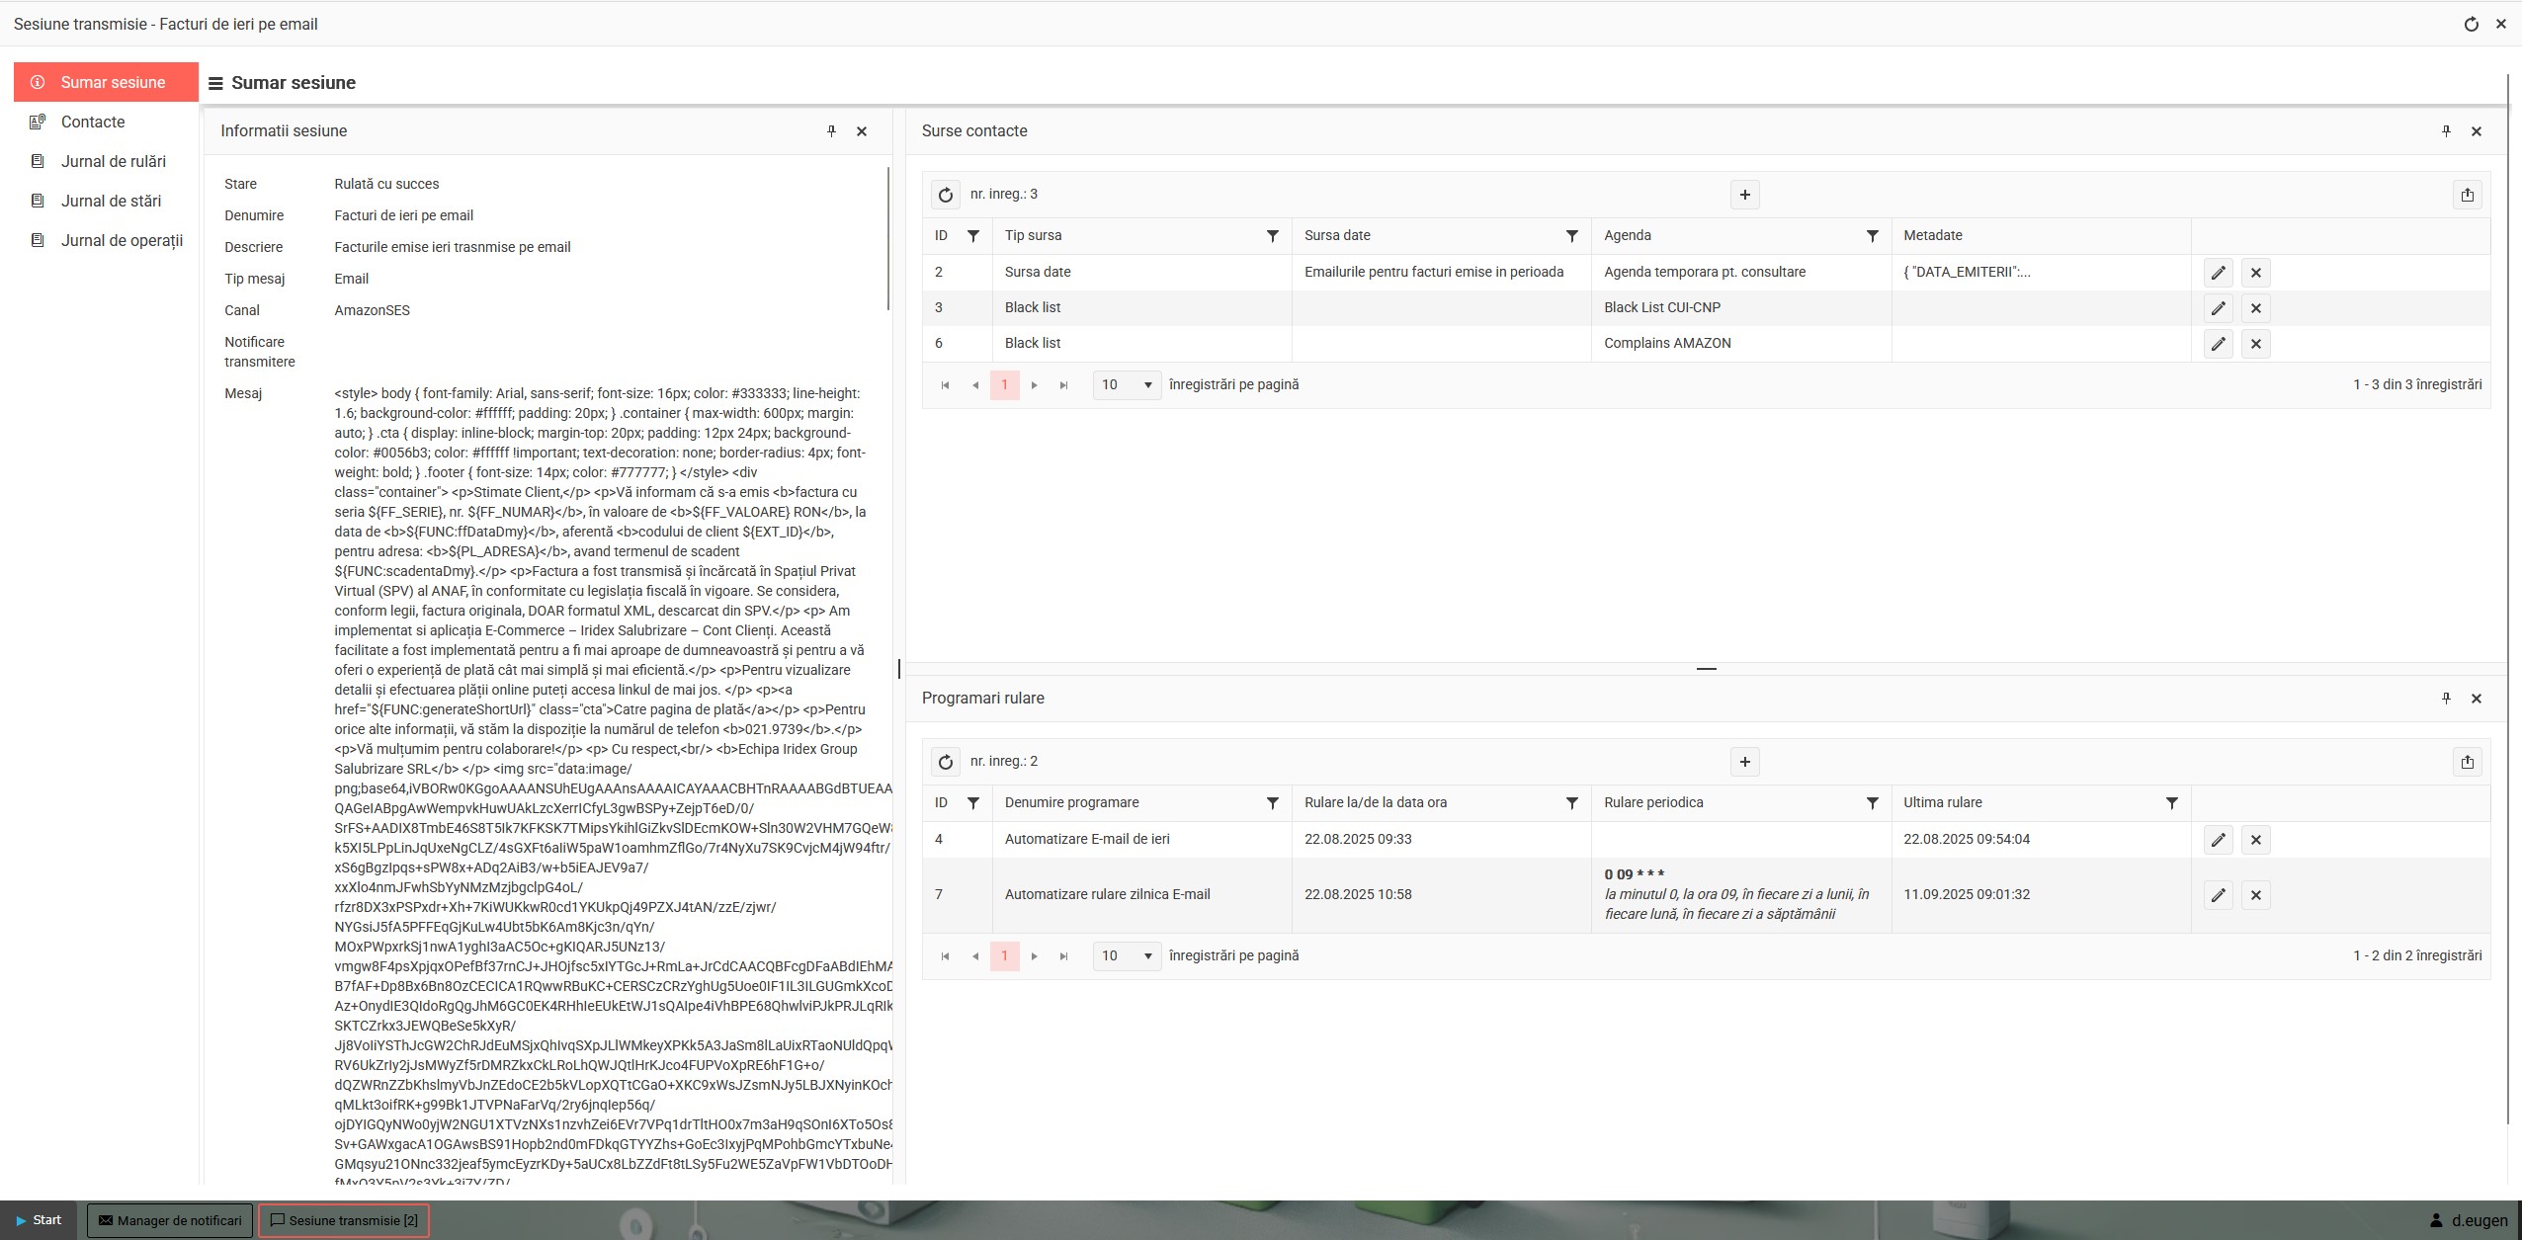2522x1240 pixels.
Task: Delete the Black List CUI-CNP row
Action: (x=2255, y=308)
